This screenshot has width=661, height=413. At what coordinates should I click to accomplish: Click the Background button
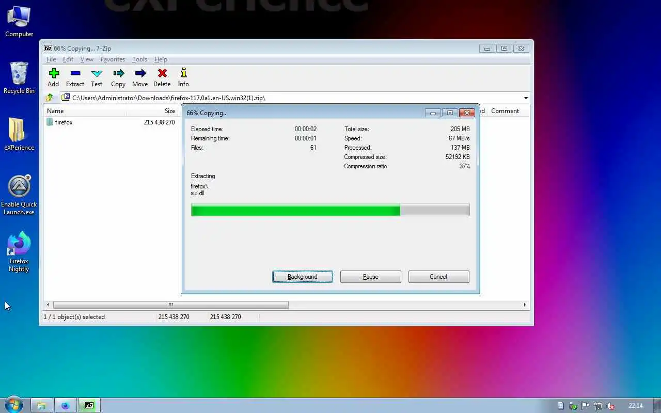pos(303,277)
